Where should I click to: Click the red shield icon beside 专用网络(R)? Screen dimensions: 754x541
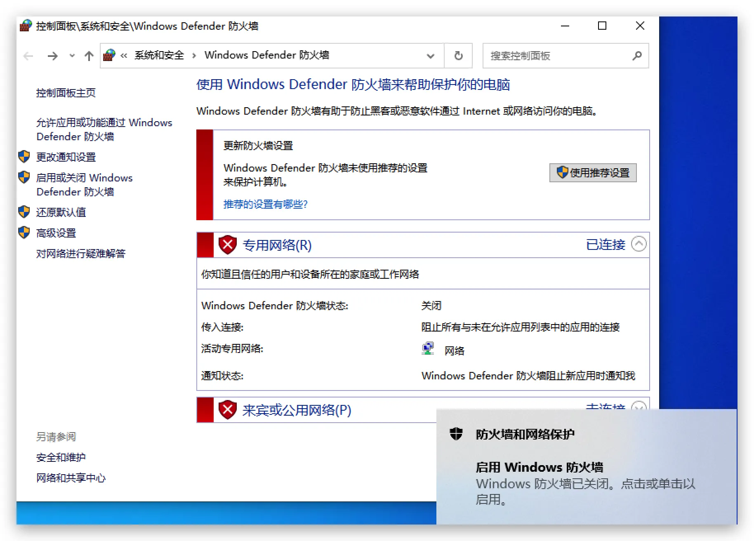(x=227, y=245)
